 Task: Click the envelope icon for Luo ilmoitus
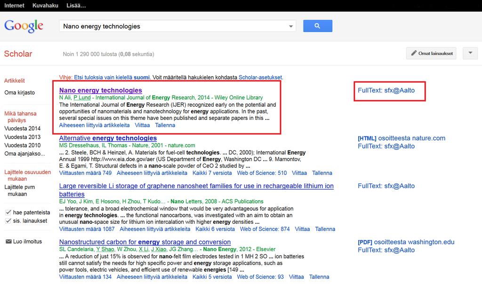click(8, 241)
